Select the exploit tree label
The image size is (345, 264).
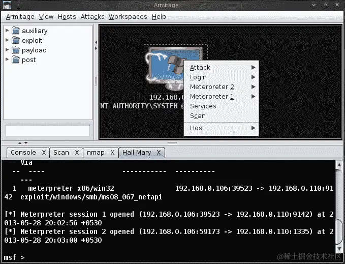click(x=32, y=41)
